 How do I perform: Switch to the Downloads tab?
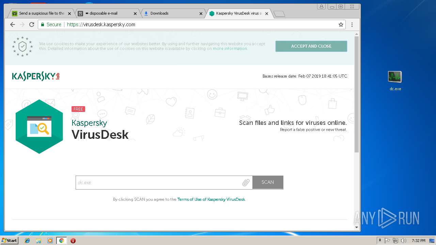click(172, 14)
